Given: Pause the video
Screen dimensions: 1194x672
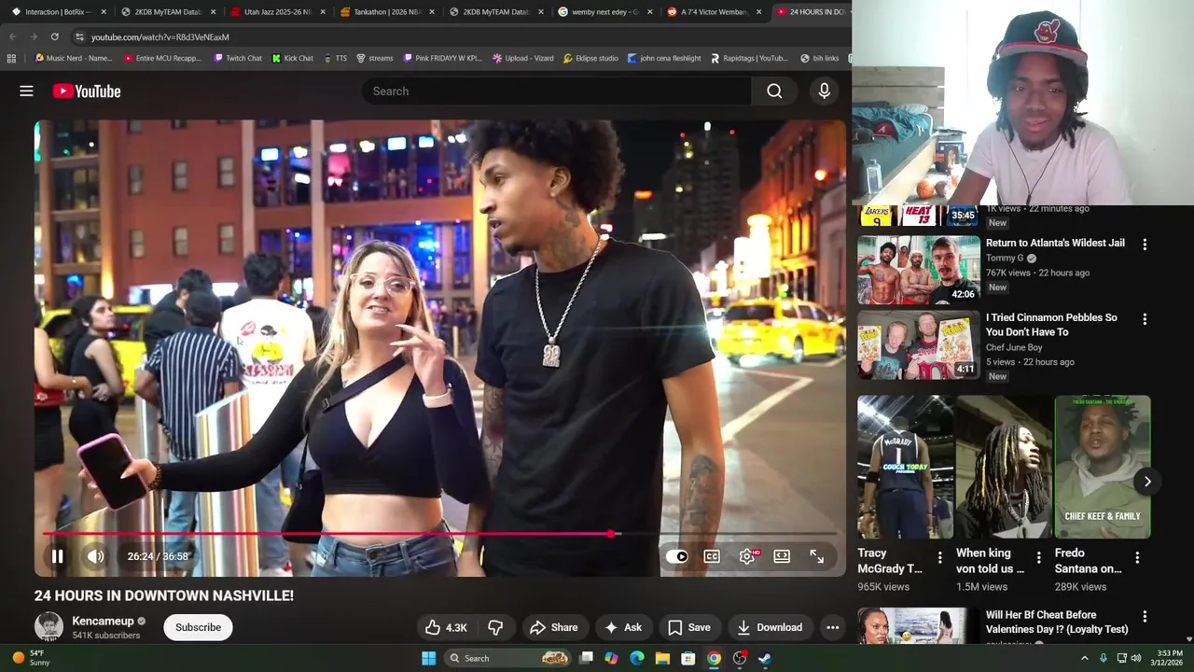Looking at the screenshot, I should (x=57, y=556).
